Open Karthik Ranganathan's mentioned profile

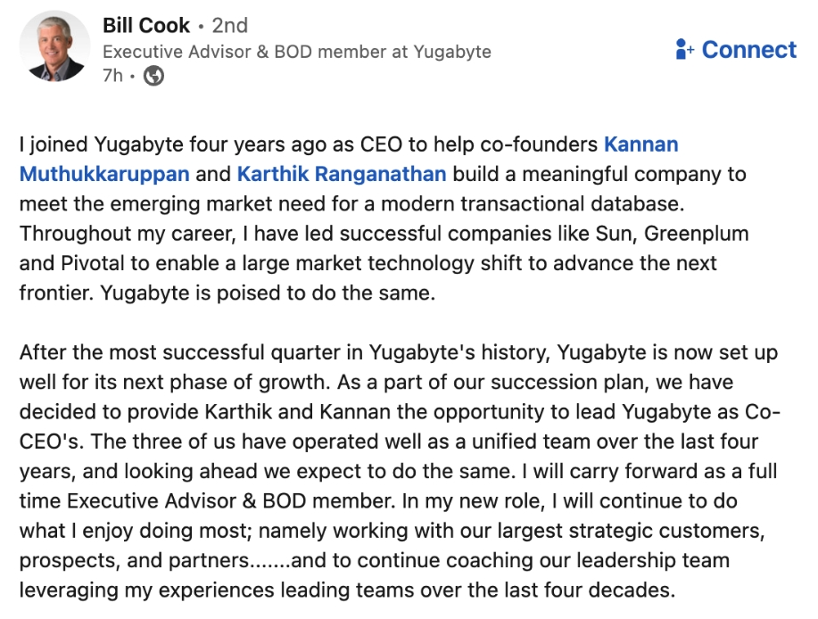(x=342, y=174)
